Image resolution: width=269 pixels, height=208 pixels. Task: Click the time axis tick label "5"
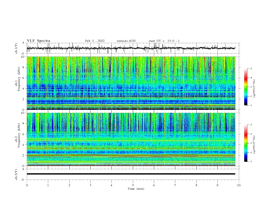coord(133,185)
